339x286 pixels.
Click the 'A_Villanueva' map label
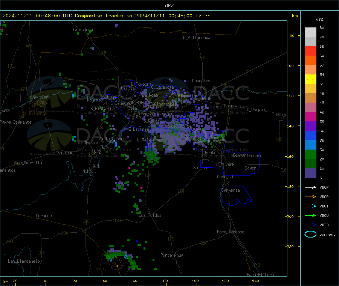pyautogui.click(x=197, y=38)
